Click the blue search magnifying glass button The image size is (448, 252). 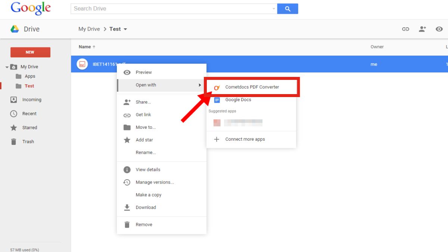pyautogui.click(x=287, y=8)
